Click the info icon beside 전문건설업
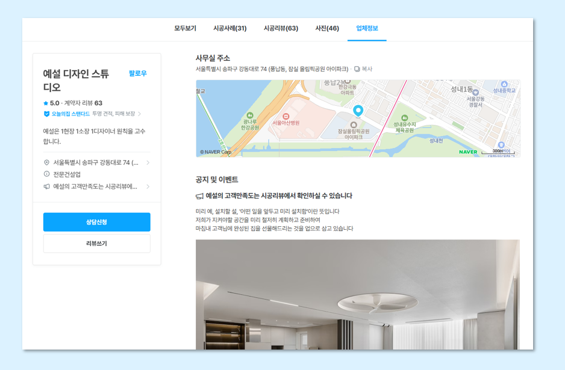Image resolution: width=565 pixels, height=370 pixels. coord(46,174)
